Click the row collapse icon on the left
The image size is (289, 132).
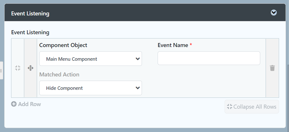tap(18, 68)
